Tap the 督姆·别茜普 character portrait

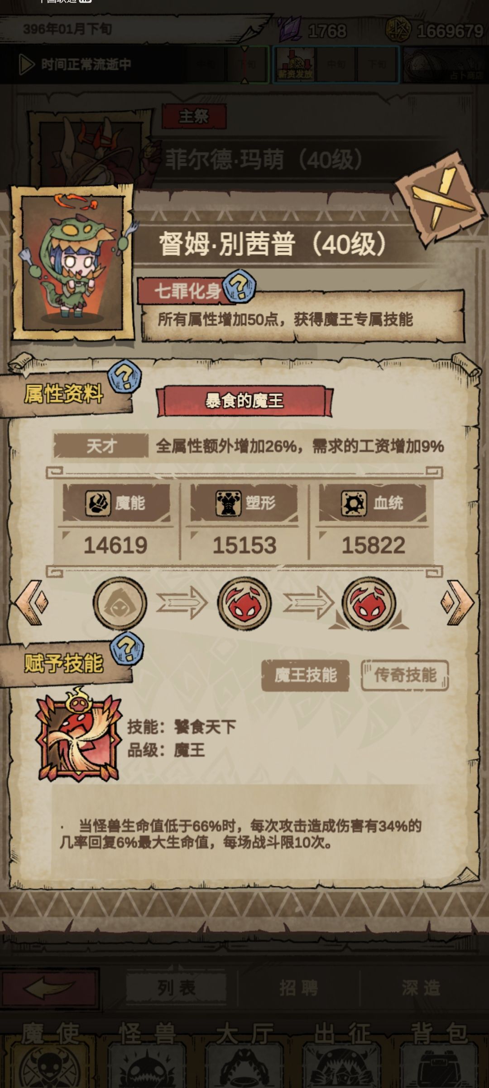[x=72, y=263]
